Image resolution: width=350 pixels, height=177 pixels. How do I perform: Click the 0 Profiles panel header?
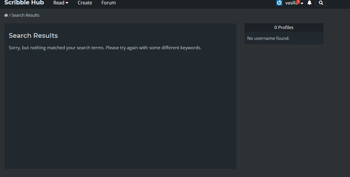[x=284, y=27]
